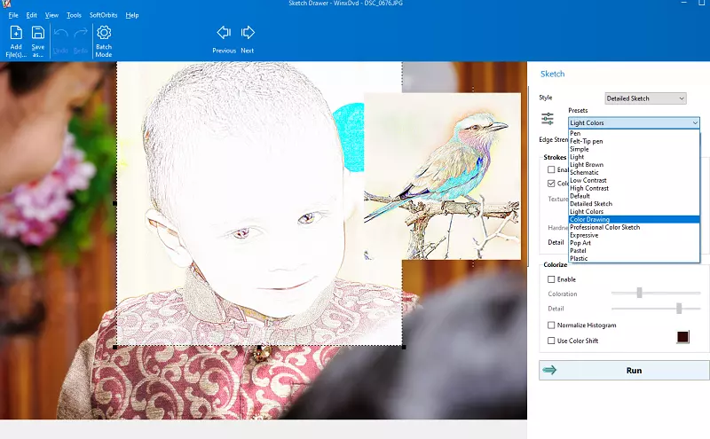Image resolution: width=710 pixels, height=439 pixels.
Task: Click the Add File(s) toolbar icon
Action: [x=15, y=34]
